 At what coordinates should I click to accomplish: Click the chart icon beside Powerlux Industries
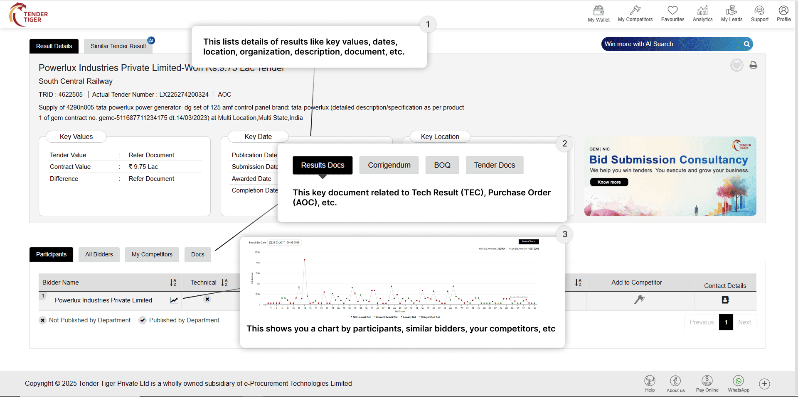tap(174, 300)
